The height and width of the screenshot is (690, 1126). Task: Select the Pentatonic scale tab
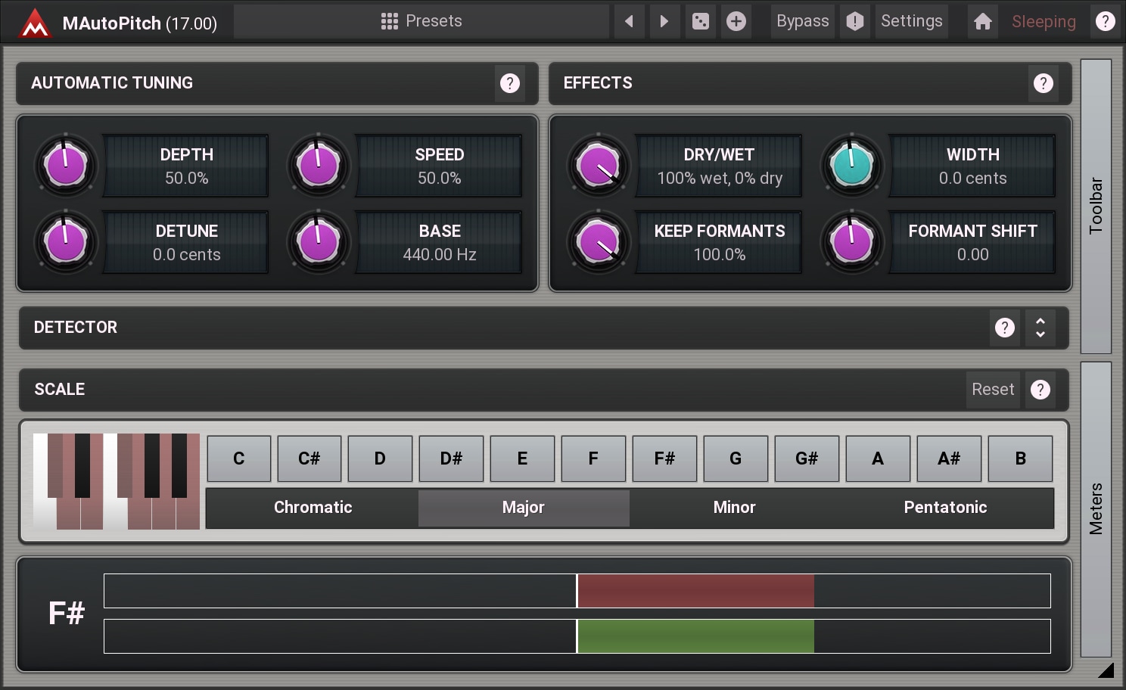point(945,508)
